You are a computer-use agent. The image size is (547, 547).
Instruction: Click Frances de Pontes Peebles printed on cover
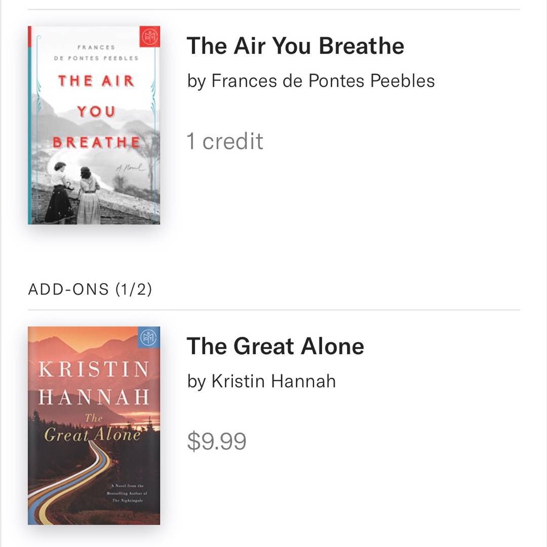point(96,53)
